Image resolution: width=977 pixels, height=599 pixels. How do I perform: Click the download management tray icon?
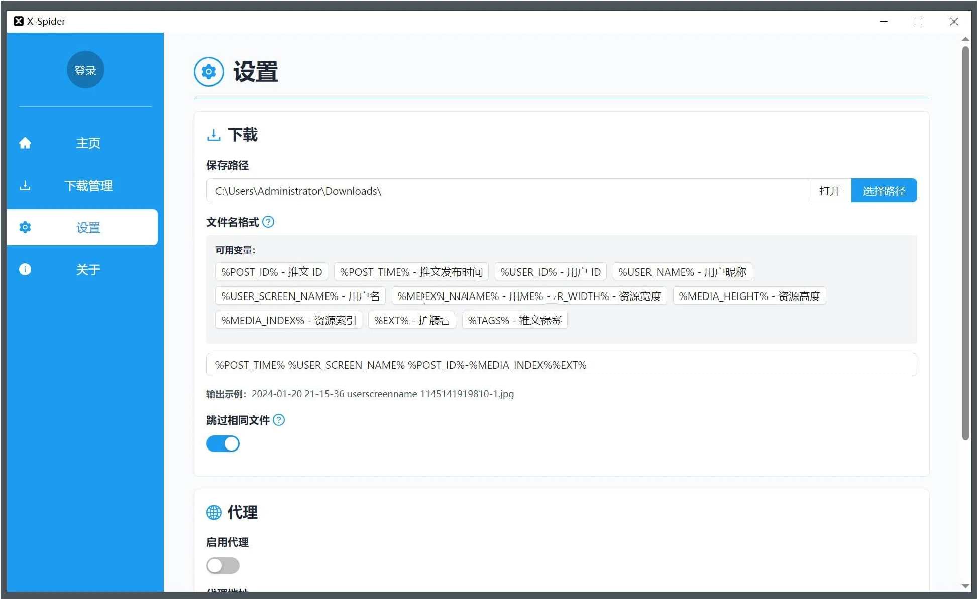pos(25,186)
